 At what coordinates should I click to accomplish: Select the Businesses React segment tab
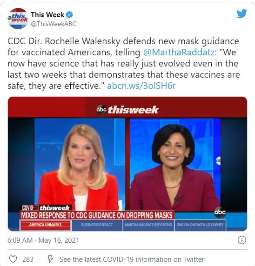point(97,225)
